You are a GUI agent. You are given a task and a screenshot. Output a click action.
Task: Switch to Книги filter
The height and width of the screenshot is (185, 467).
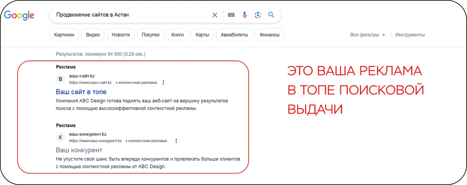tap(178, 35)
